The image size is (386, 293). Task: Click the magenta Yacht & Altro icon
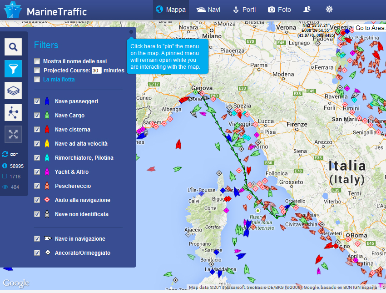point(47,172)
